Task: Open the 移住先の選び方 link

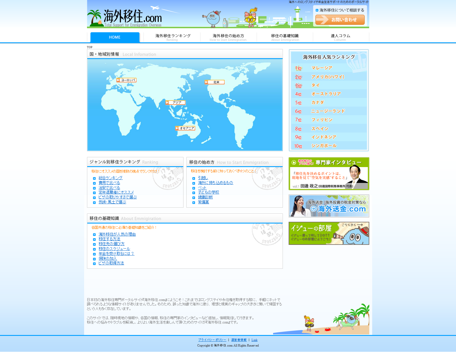Action: click(x=111, y=244)
